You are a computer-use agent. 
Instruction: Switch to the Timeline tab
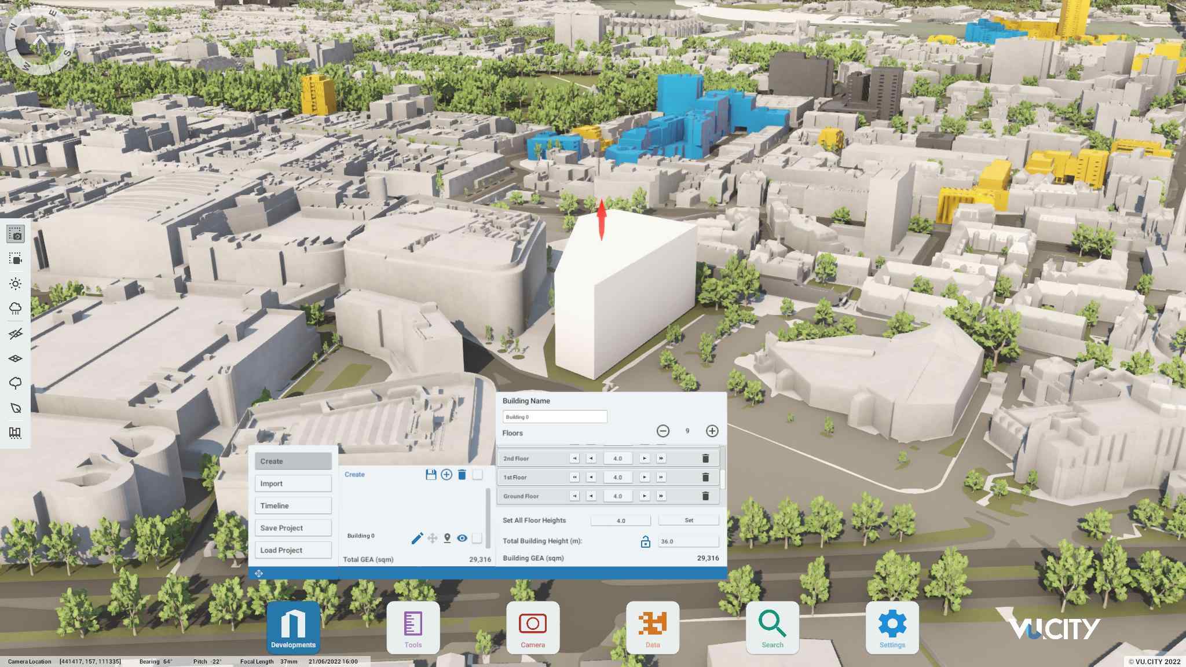pos(293,505)
